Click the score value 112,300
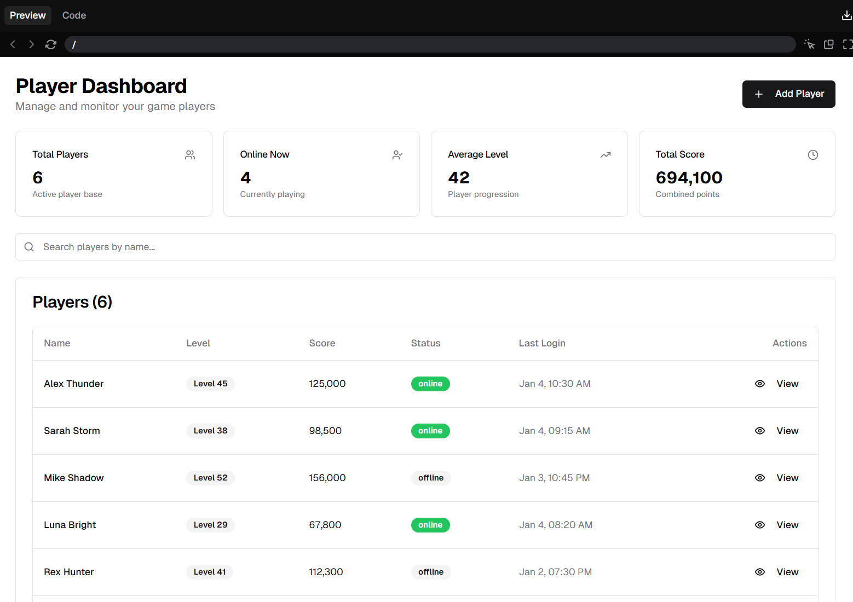Viewport: 853px width, 602px height. [x=326, y=572]
